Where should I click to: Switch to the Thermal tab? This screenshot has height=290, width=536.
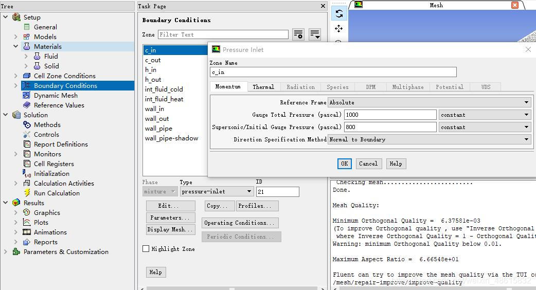(263, 87)
